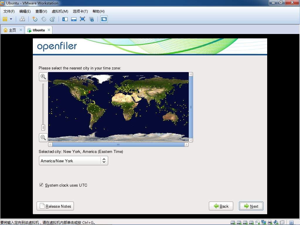Toggle System clock uses UTC checkbox
The width and height of the screenshot is (300, 225).
coord(41,185)
